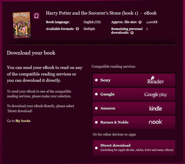185x164 pixels.
Task: Select the Barnes & Noble radio button
Action: click(96, 122)
